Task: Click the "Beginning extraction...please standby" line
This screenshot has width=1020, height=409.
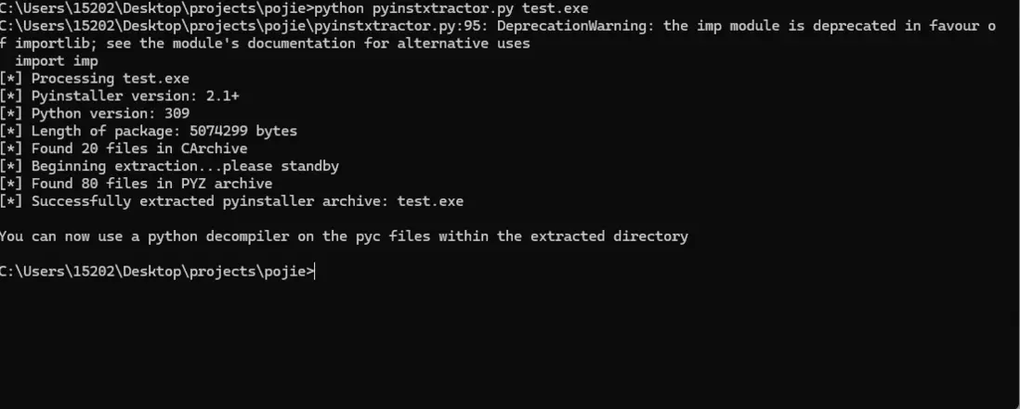Action: point(184,166)
